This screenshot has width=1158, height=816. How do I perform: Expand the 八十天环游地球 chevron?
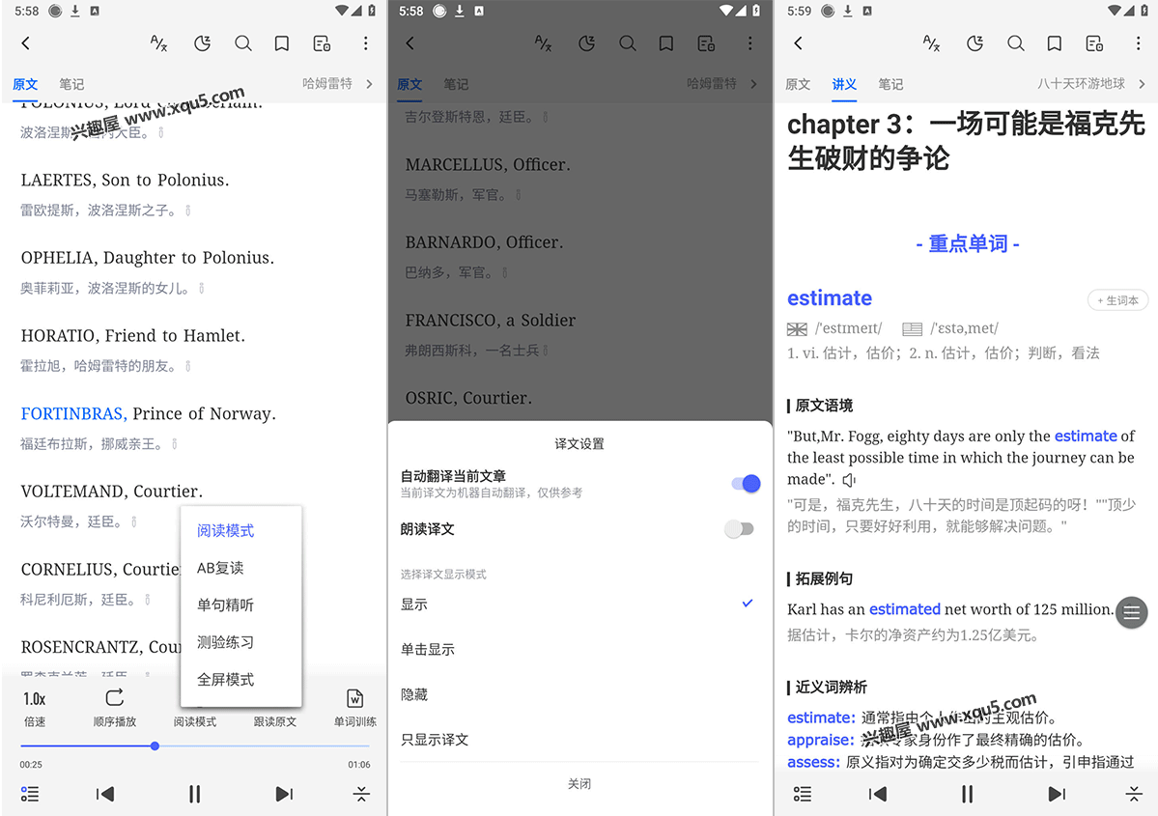tap(1142, 84)
